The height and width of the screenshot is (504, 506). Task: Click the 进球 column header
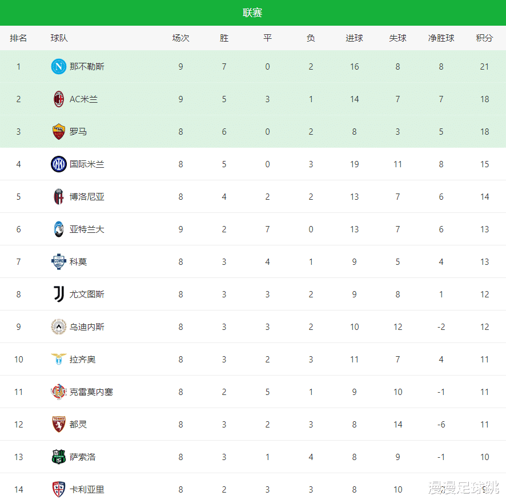click(354, 38)
